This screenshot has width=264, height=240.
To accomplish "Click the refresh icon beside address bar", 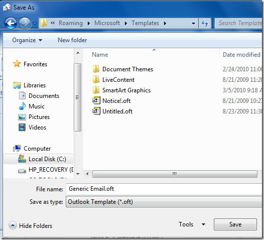I will pos(205,23).
